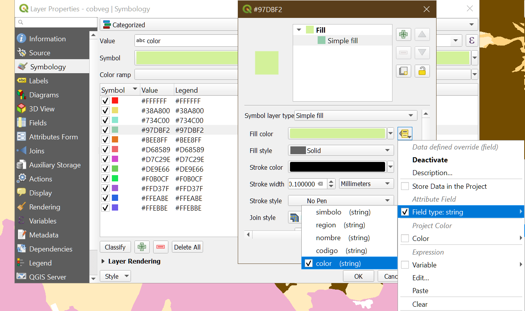This screenshot has width=525, height=311.
Task: Open the Stroke style No Pen dropdown
Action: (x=341, y=200)
